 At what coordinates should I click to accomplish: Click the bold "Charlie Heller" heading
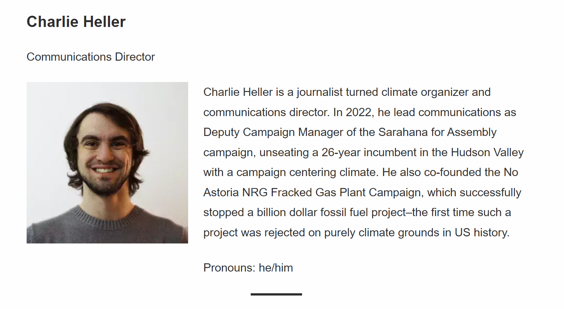point(76,22)
